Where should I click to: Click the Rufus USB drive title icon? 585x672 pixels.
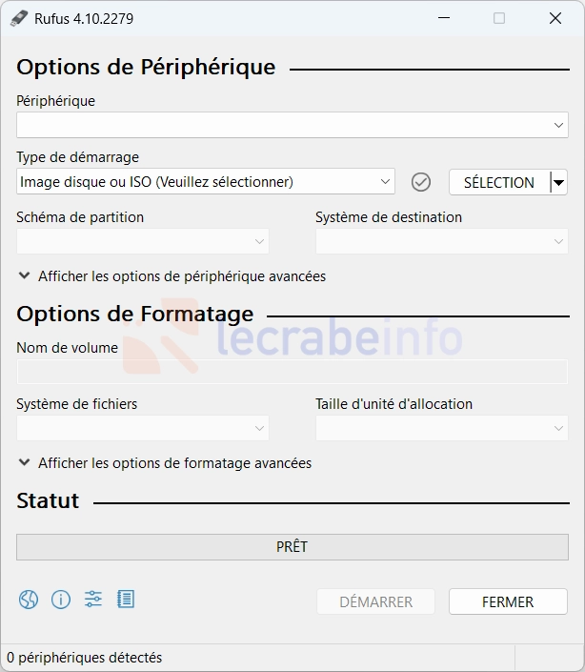[20, 18]
